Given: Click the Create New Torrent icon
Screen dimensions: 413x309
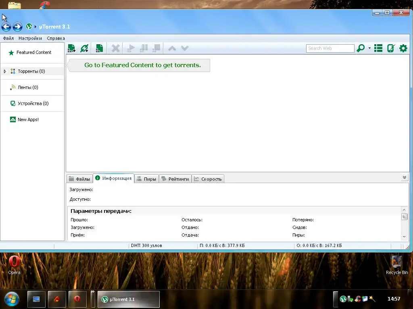Looking at the screenshot, I should click(x=99, y=48).
